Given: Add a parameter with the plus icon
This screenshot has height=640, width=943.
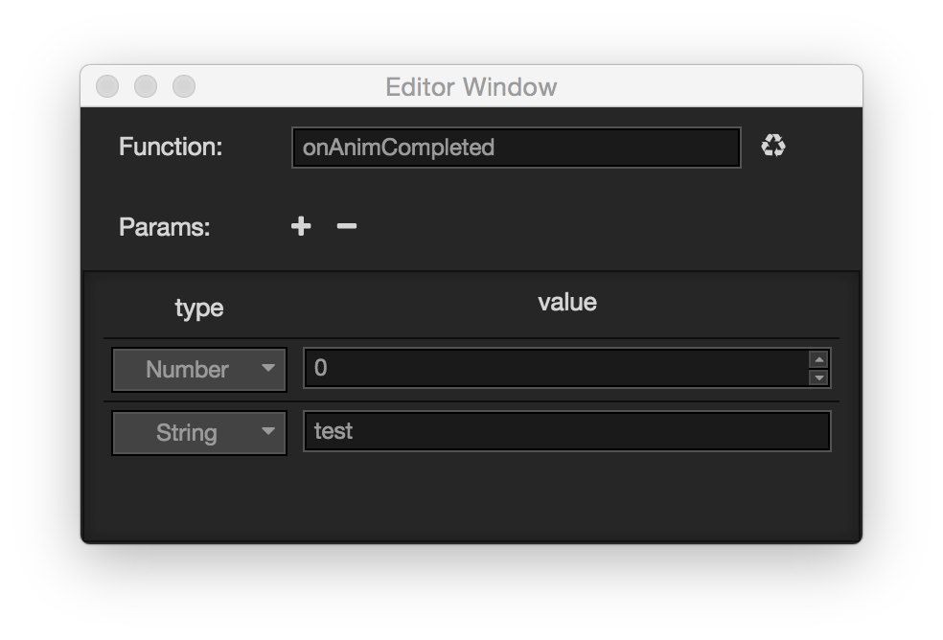Looking at the screenshot, I should [x=301, y=226].
